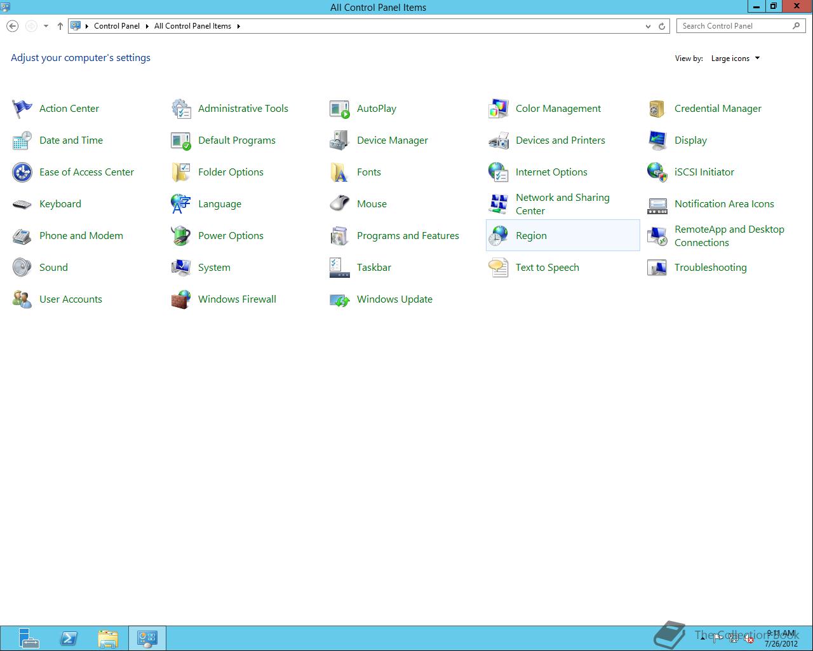Open the View by Large icons dropdown
This screenshot has width=813, height=651.
pyautogui.click(x=736, y=58)
